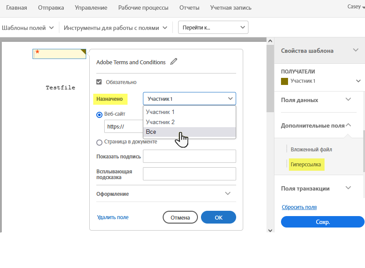Click the Сбросить поля link
The image size is (365, 268).
(299, 207)
